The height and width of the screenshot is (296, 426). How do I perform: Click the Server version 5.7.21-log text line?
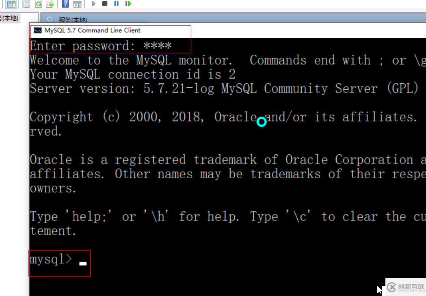coord(223,89)
